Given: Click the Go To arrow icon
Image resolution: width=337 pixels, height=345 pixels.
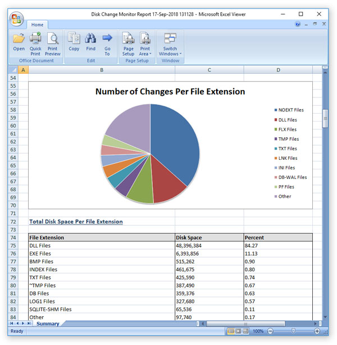Looking at the screenshot, I should tap(107, 44).
